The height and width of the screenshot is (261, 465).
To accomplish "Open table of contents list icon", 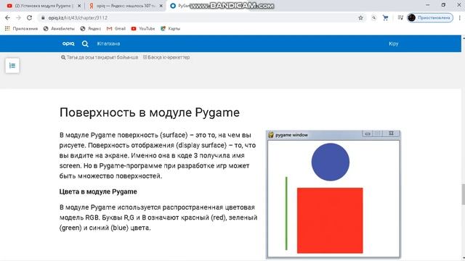I will [12, 65].
